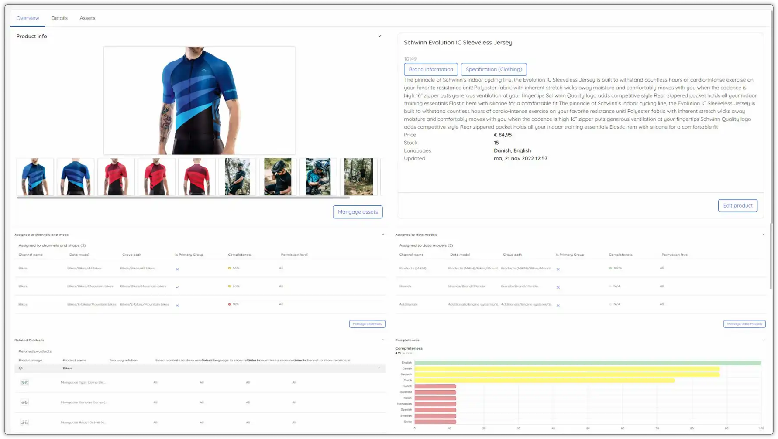Click the Danish completeness bar
The width and height of the screenshot is (778, 439).
[x=567, y=369]
